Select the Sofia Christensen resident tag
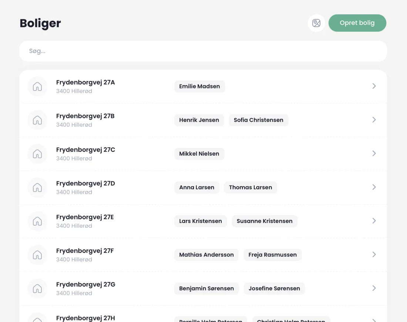407x322 pixels. coord(259,120)
